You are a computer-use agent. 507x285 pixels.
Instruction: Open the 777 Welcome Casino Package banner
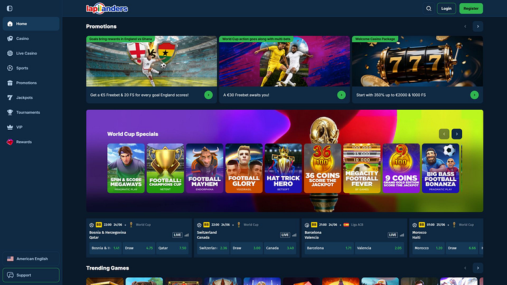click(x=417, y=61)
